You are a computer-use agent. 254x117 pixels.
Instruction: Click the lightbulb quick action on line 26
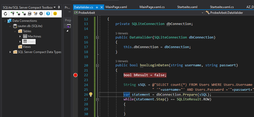tap(91, 94)
